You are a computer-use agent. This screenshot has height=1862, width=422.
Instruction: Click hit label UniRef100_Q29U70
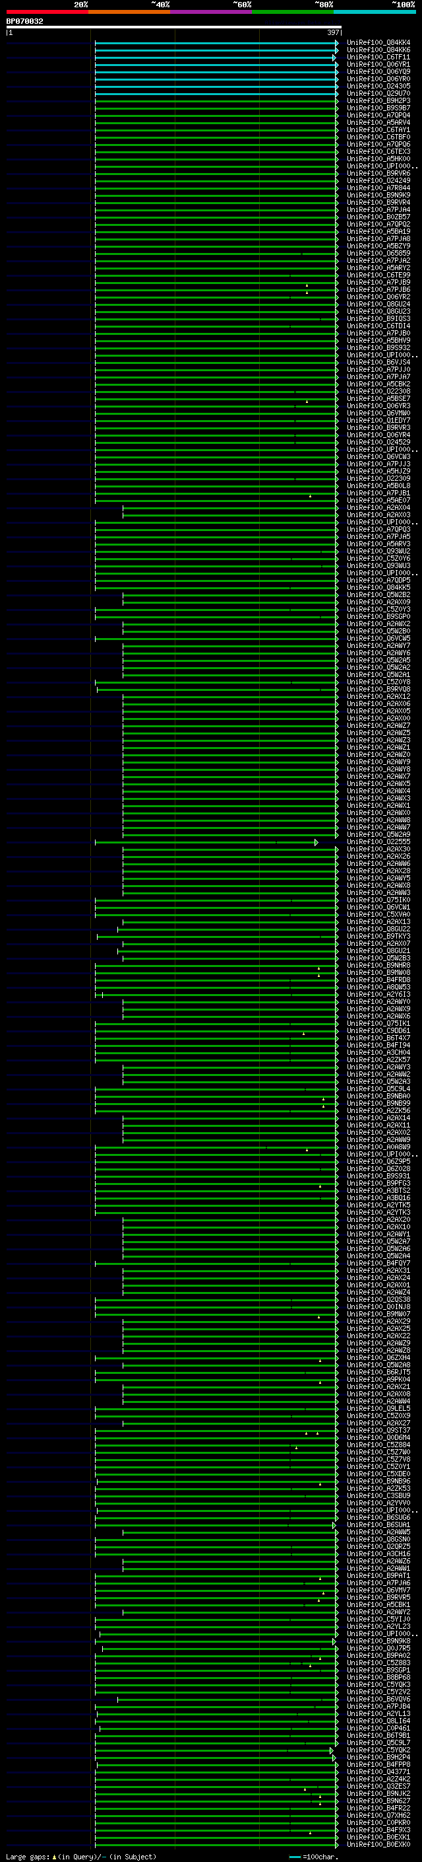tap(378, 93)
